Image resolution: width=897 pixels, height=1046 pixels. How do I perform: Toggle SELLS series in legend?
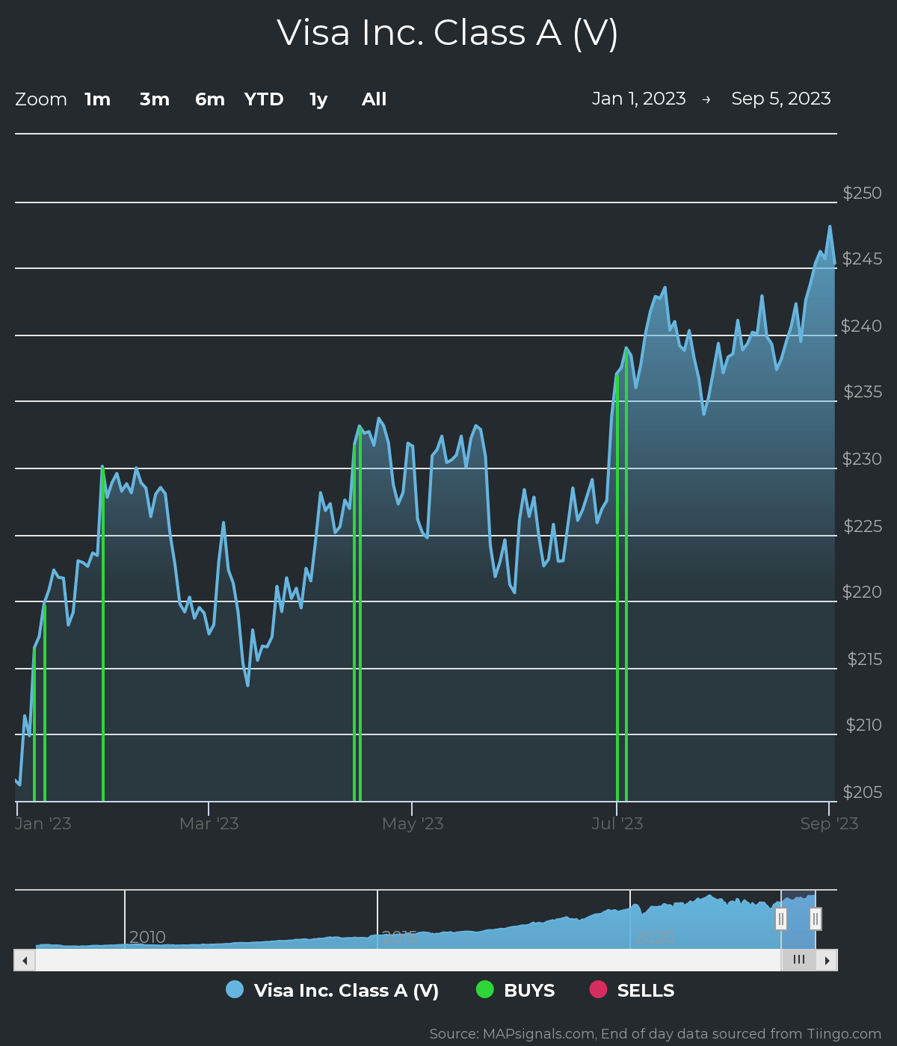point(632,990)
